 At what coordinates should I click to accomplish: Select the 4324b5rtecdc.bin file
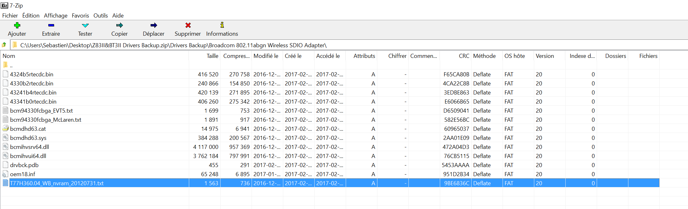(32, 74)
